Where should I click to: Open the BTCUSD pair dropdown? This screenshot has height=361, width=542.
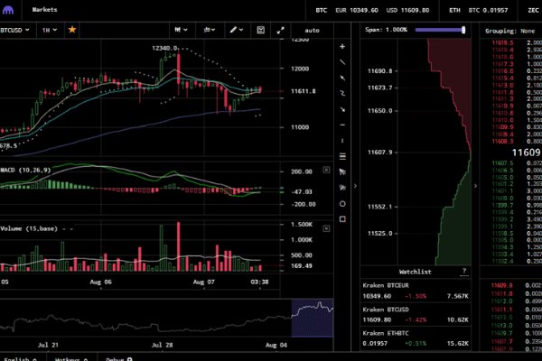[x=18, y=30]
